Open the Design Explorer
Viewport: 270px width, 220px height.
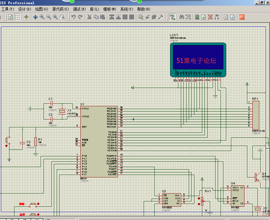tap(197, 17)
